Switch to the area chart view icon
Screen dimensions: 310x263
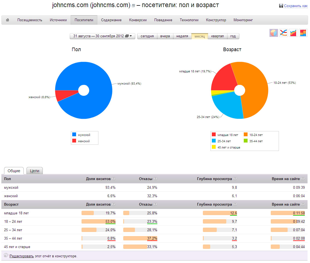point(293,33)
